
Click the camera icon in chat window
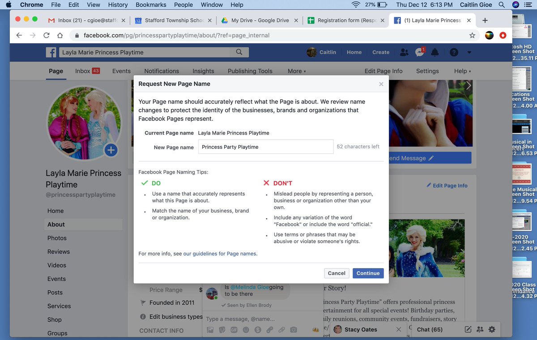(293, 330)
